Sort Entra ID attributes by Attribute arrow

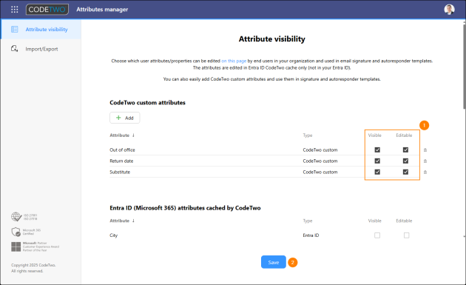pos(133,221)
